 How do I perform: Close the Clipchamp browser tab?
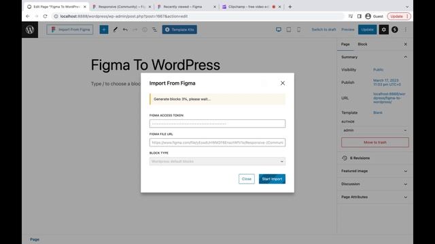click(x=279, y=7)
